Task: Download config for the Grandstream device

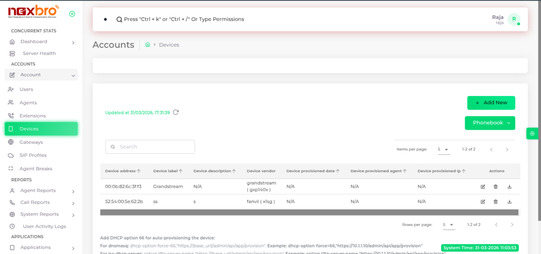Action: click(509, 187)
